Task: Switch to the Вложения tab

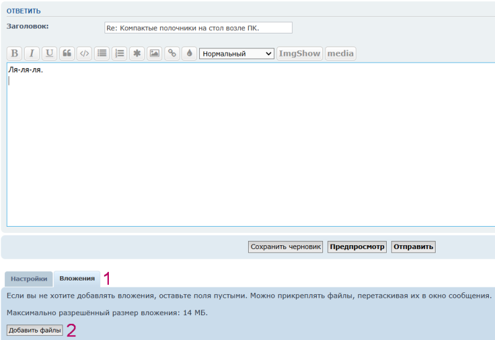Action: point(77,279)
